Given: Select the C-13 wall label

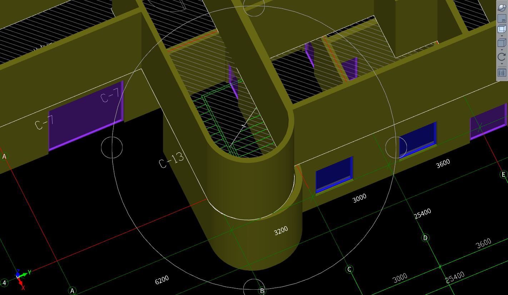Looking at the screenshot, I should tap(171, 160).
